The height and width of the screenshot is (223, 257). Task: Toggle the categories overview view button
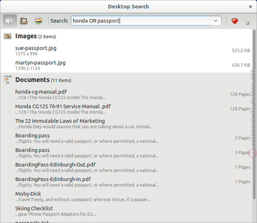pyautogui.click(x=10, y=21)
